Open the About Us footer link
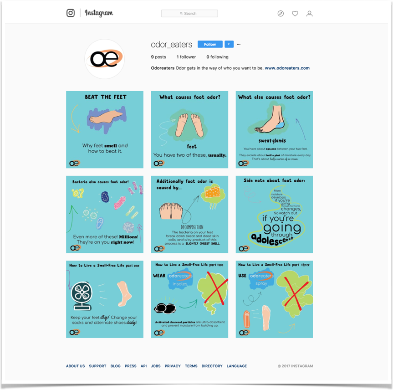393x390 pixels. [x=76, y=366]
